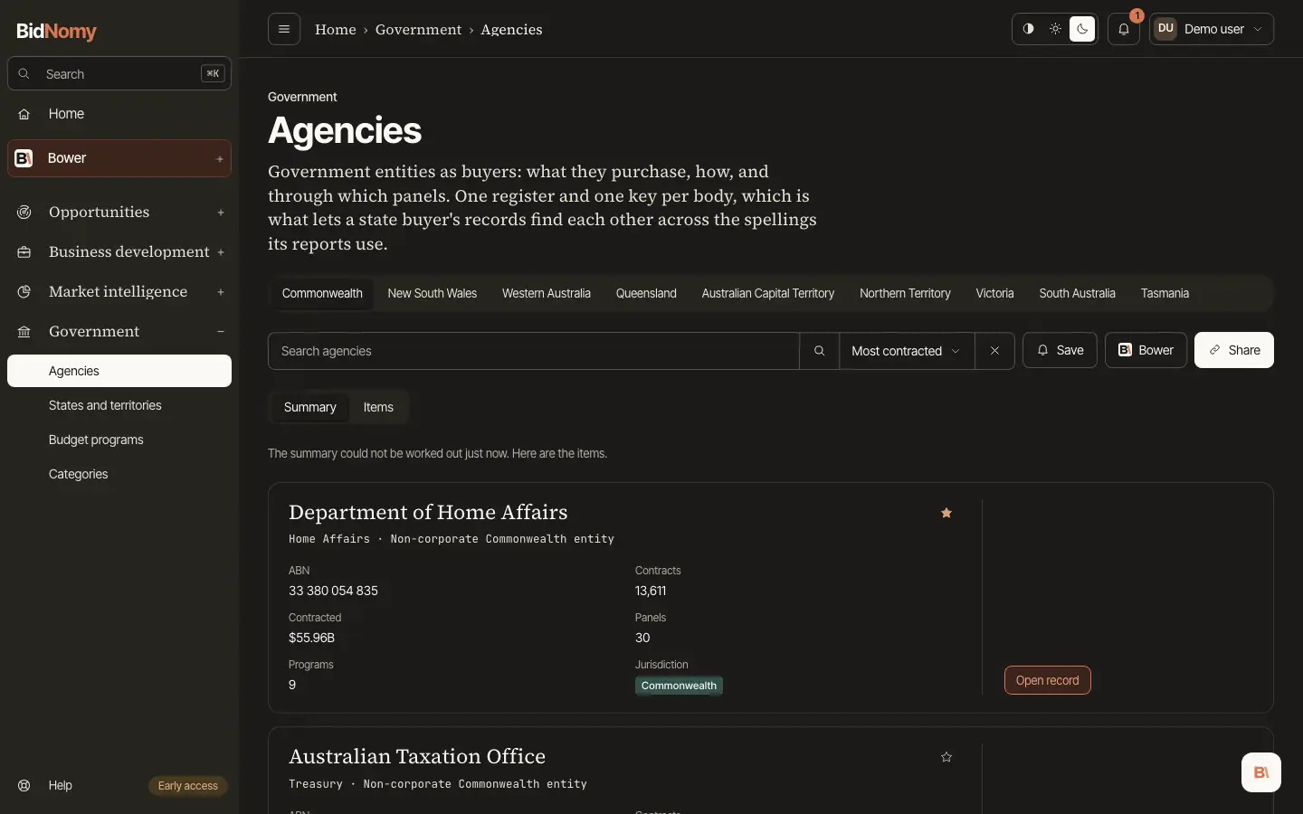1303x814 pixels.
Task: Expand the Opportunities section
Action: click(221, 213)
